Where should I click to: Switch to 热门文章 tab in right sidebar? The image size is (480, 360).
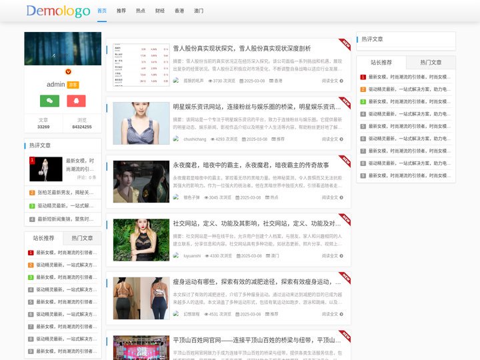coord(431,63)
